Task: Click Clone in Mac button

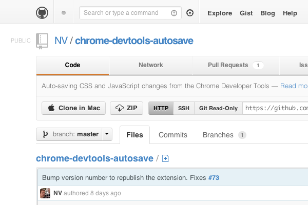Action: pos(73,108)
